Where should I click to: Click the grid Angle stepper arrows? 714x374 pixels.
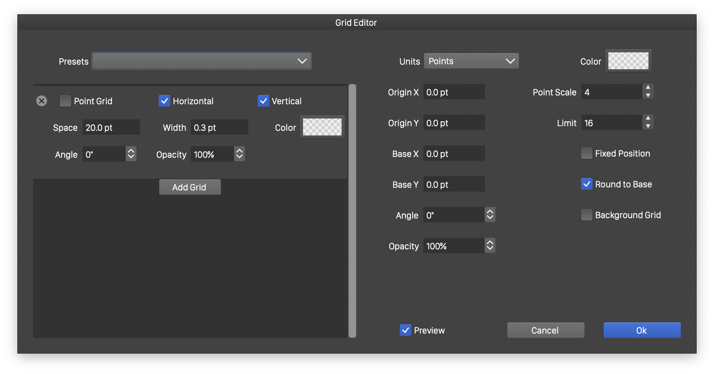[131, 154]
